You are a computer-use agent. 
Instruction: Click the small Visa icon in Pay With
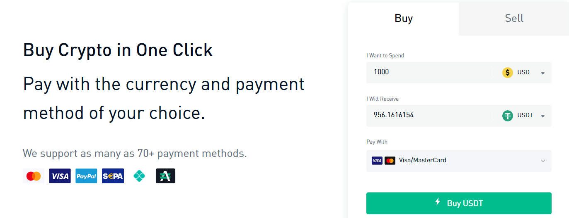(x=377, y=161)
